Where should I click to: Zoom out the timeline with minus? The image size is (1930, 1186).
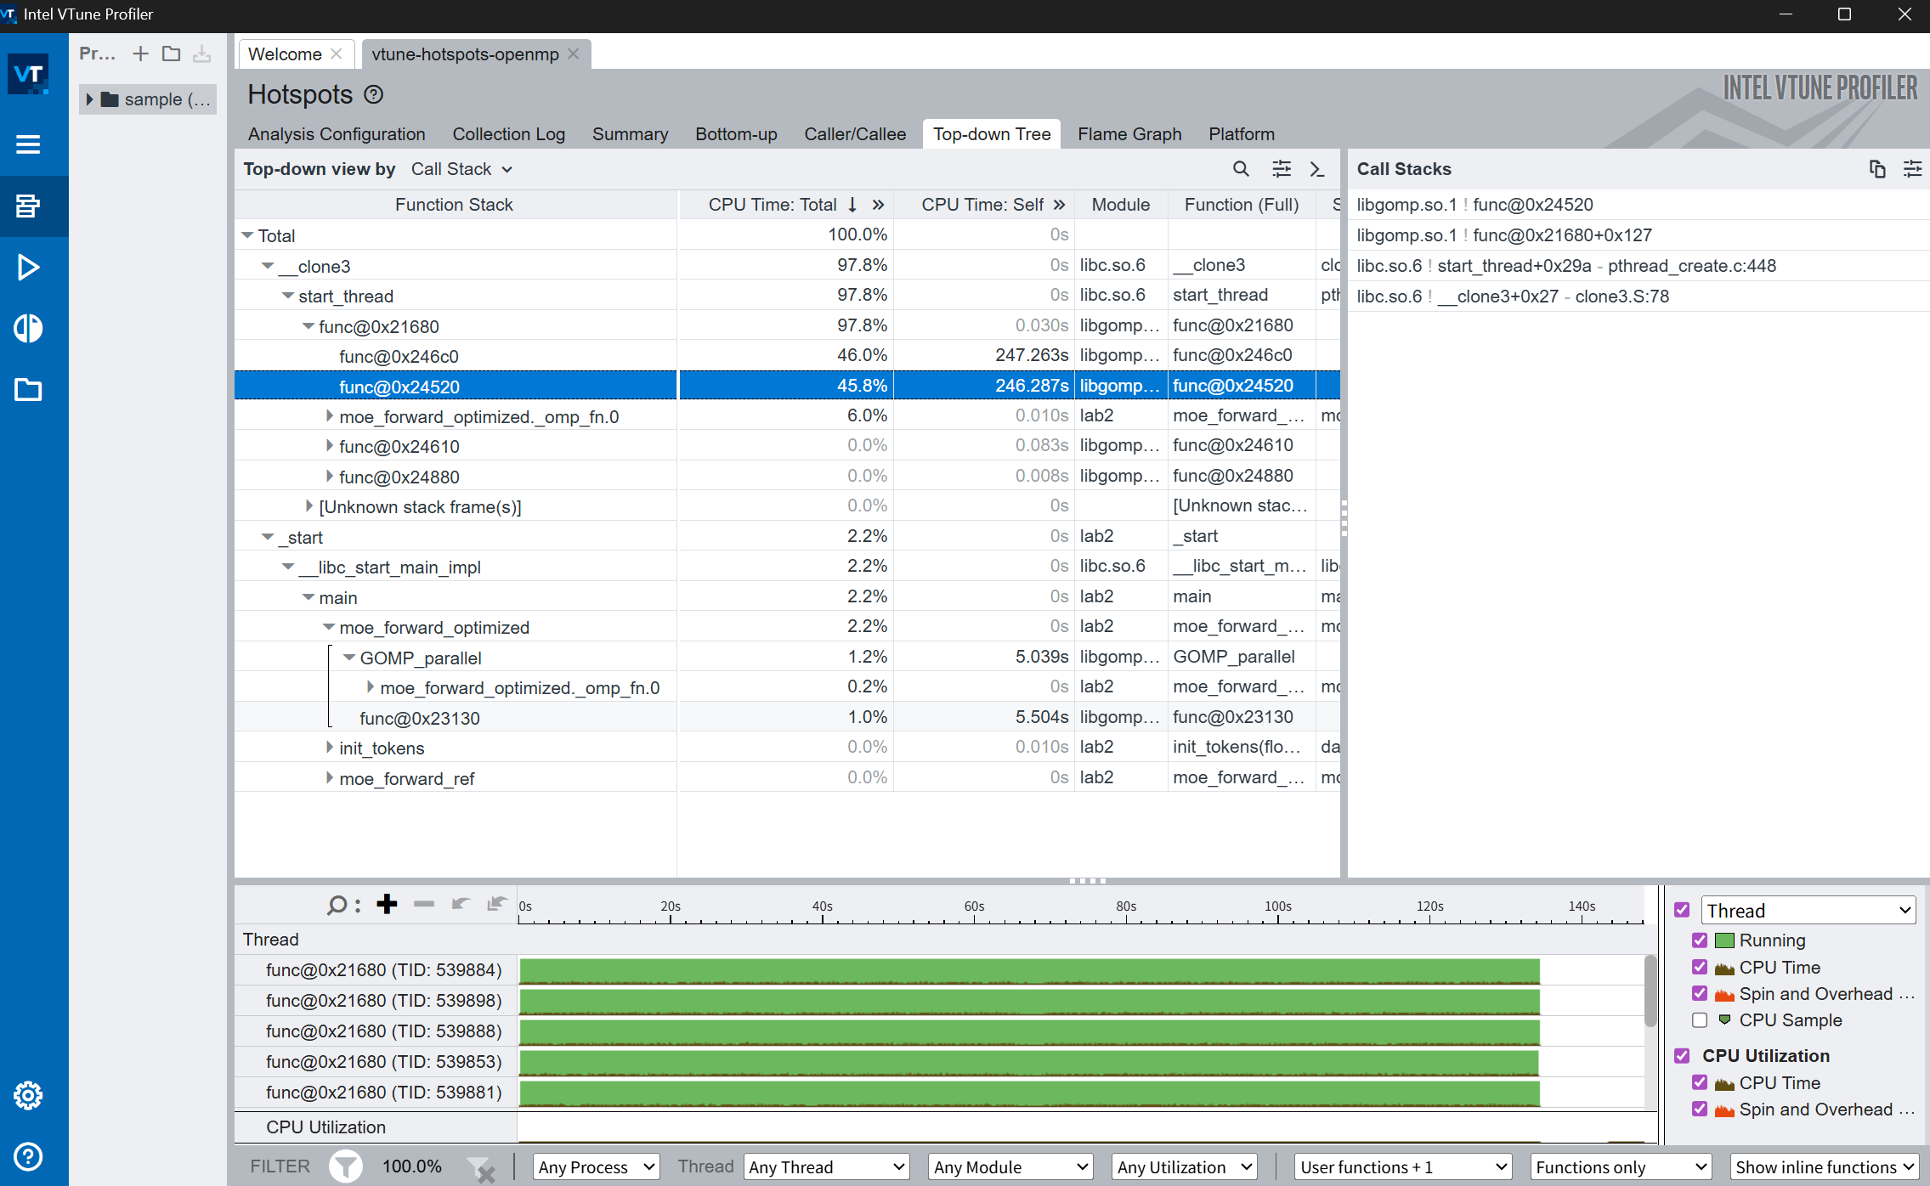tap(424, 904)
